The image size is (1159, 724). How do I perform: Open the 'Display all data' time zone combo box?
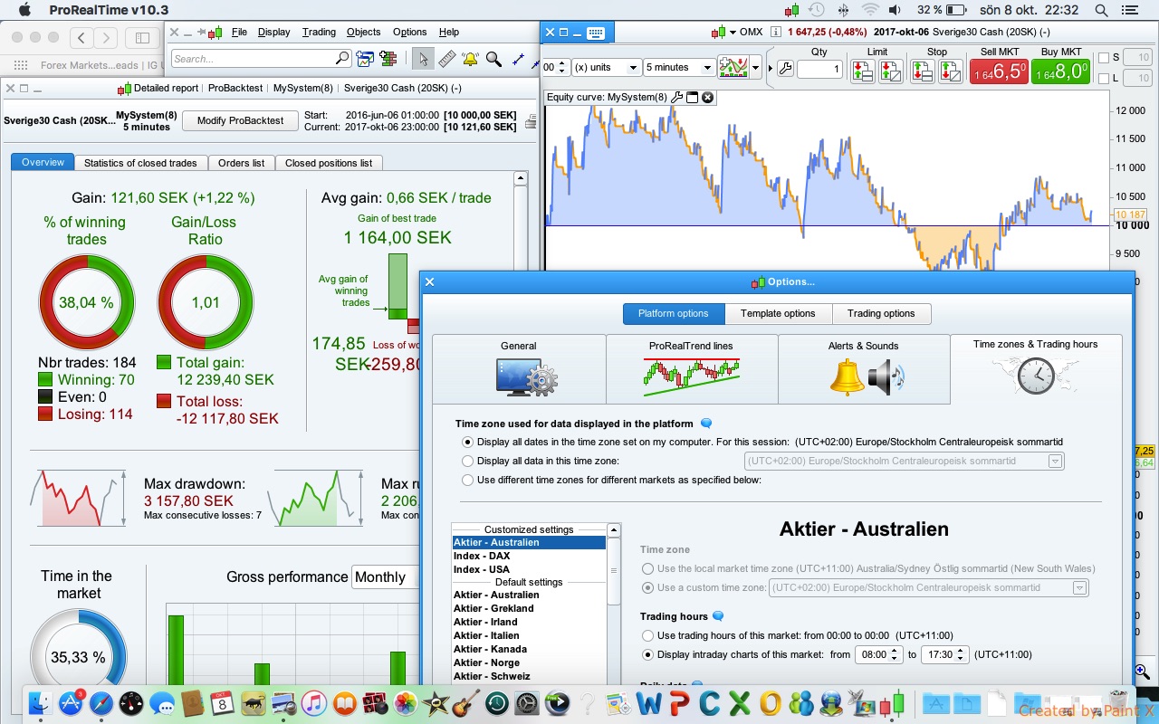point(904,462)
